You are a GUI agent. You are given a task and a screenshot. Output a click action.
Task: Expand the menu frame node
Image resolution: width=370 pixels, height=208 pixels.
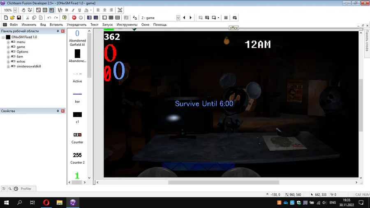8,42
